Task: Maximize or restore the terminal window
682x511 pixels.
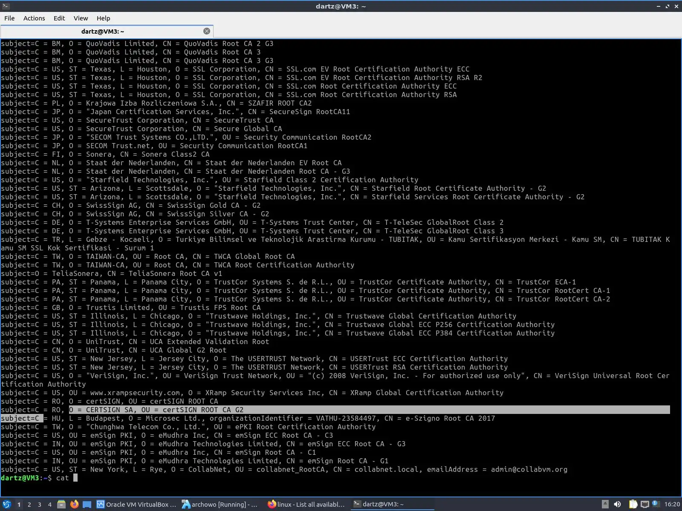Action: (668, 6)
